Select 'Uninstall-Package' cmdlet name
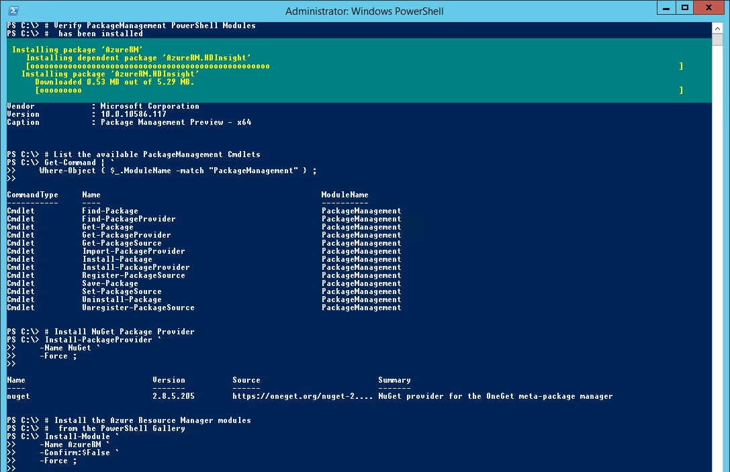This screenshot has width=730, height=472. pyautogui.click(x=122, y=299)
